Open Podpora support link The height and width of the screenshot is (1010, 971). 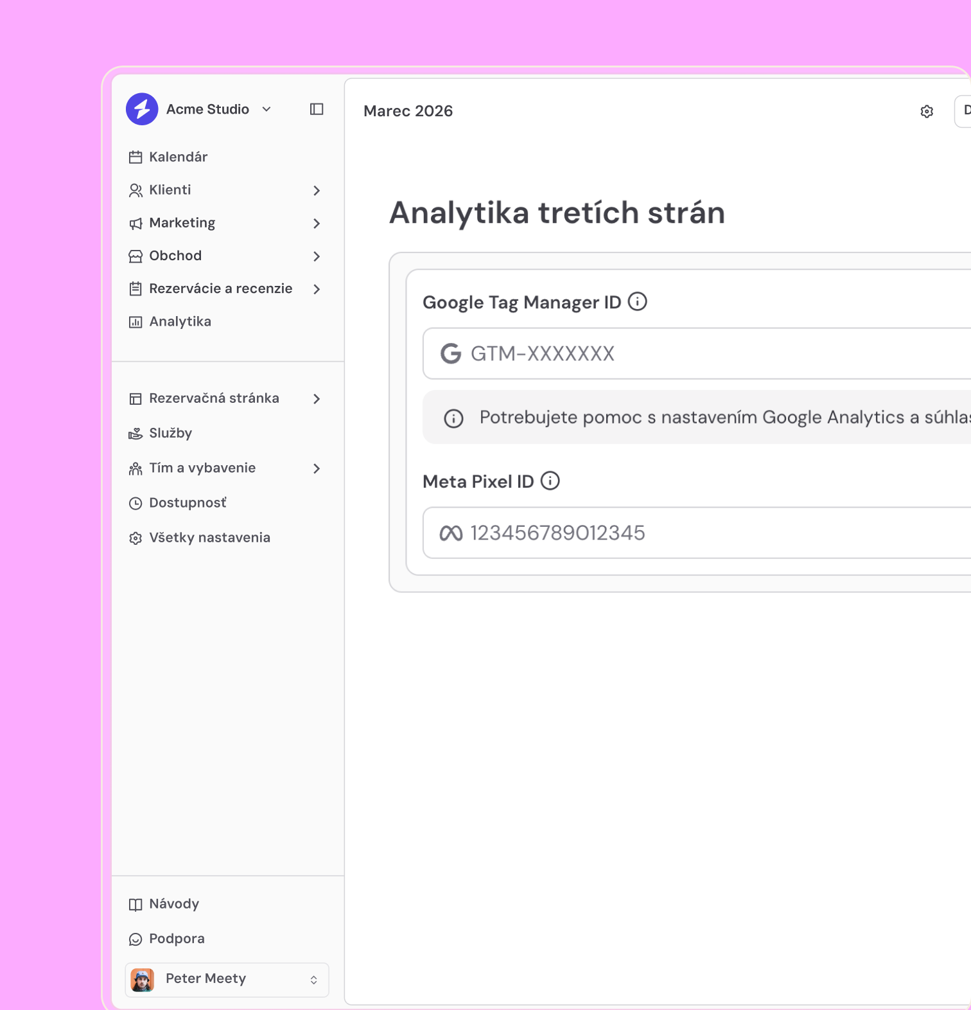[177, 938]
